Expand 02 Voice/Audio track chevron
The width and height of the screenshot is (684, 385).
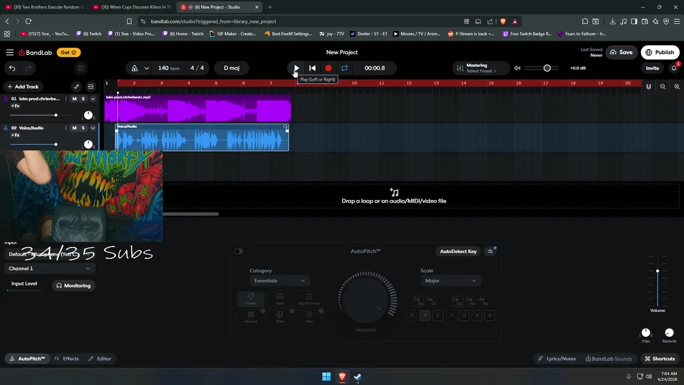93,128
